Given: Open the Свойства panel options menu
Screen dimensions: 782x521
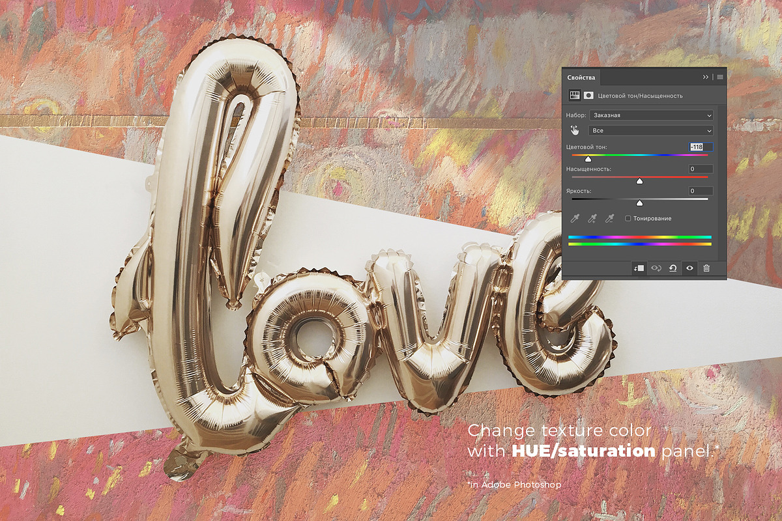Looking at the screenshot, I should pyautogui.click(x=720, y=77).
